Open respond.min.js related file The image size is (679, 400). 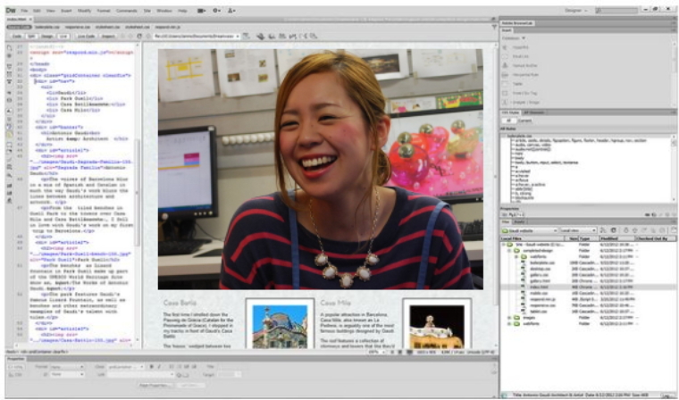coord(168,27)
